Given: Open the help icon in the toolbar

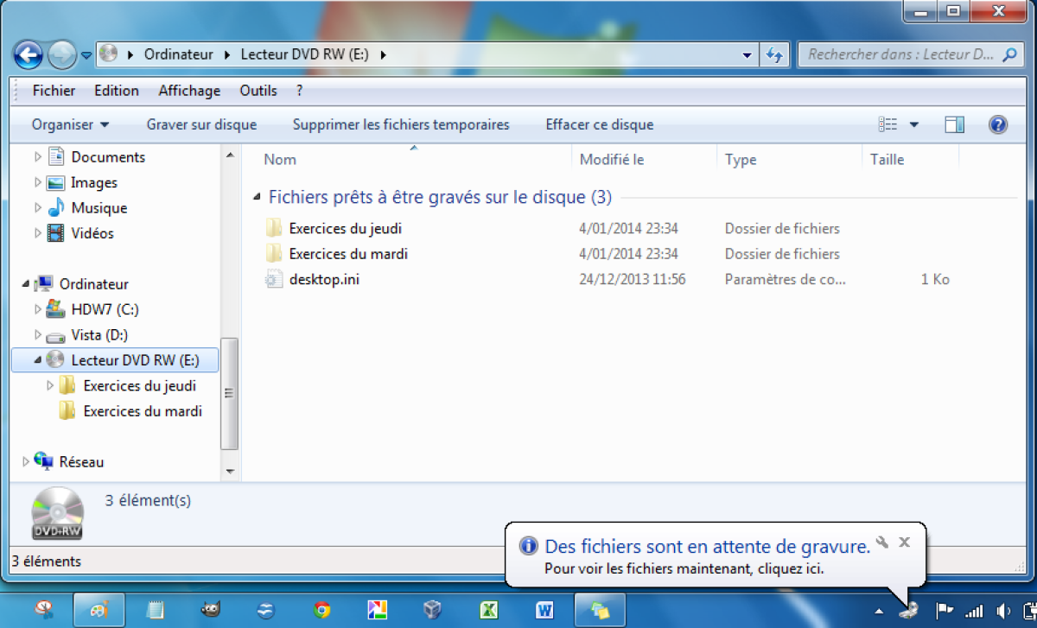Looking at the screenshot, I should (x=1000, y=124).
